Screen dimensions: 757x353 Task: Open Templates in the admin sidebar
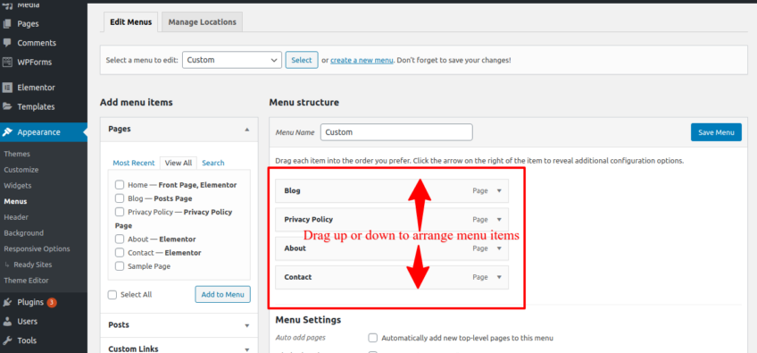point(37,107)
